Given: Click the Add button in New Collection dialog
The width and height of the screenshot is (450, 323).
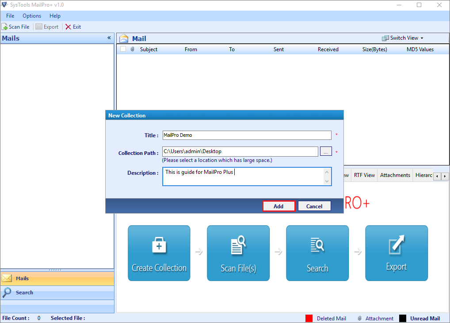Looking at the screenshot, I should click(x=279, y=206).
